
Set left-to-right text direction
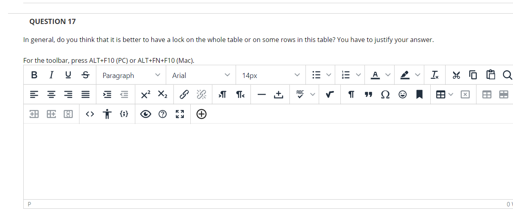[222, 95]
